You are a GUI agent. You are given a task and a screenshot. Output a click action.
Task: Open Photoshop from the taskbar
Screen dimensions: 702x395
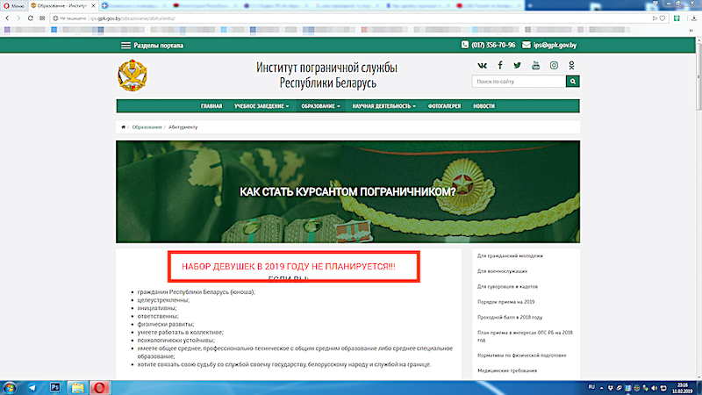pyautogui.click(x=55, y=387)
